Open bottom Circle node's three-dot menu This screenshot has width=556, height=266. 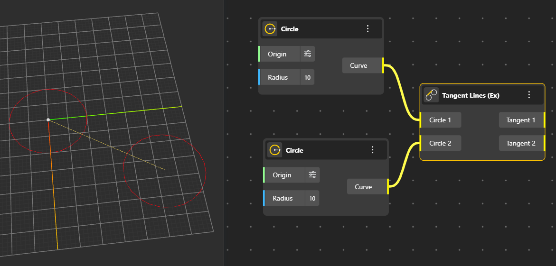point(372,150)
